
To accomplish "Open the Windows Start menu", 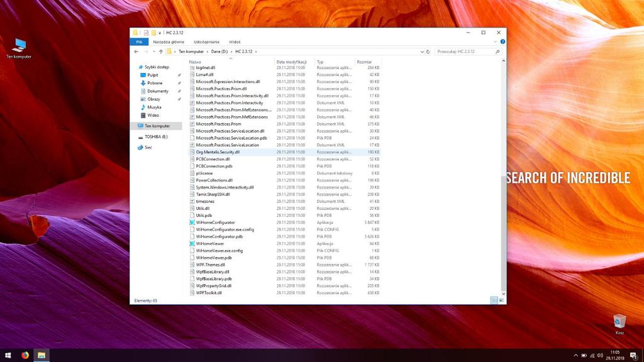I will (x=8, y=356).
